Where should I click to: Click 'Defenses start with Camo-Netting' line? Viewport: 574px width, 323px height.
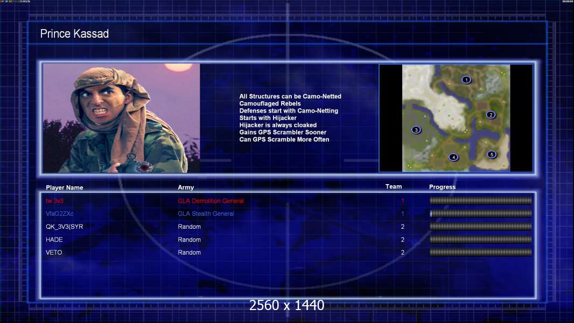pos(289,110)
